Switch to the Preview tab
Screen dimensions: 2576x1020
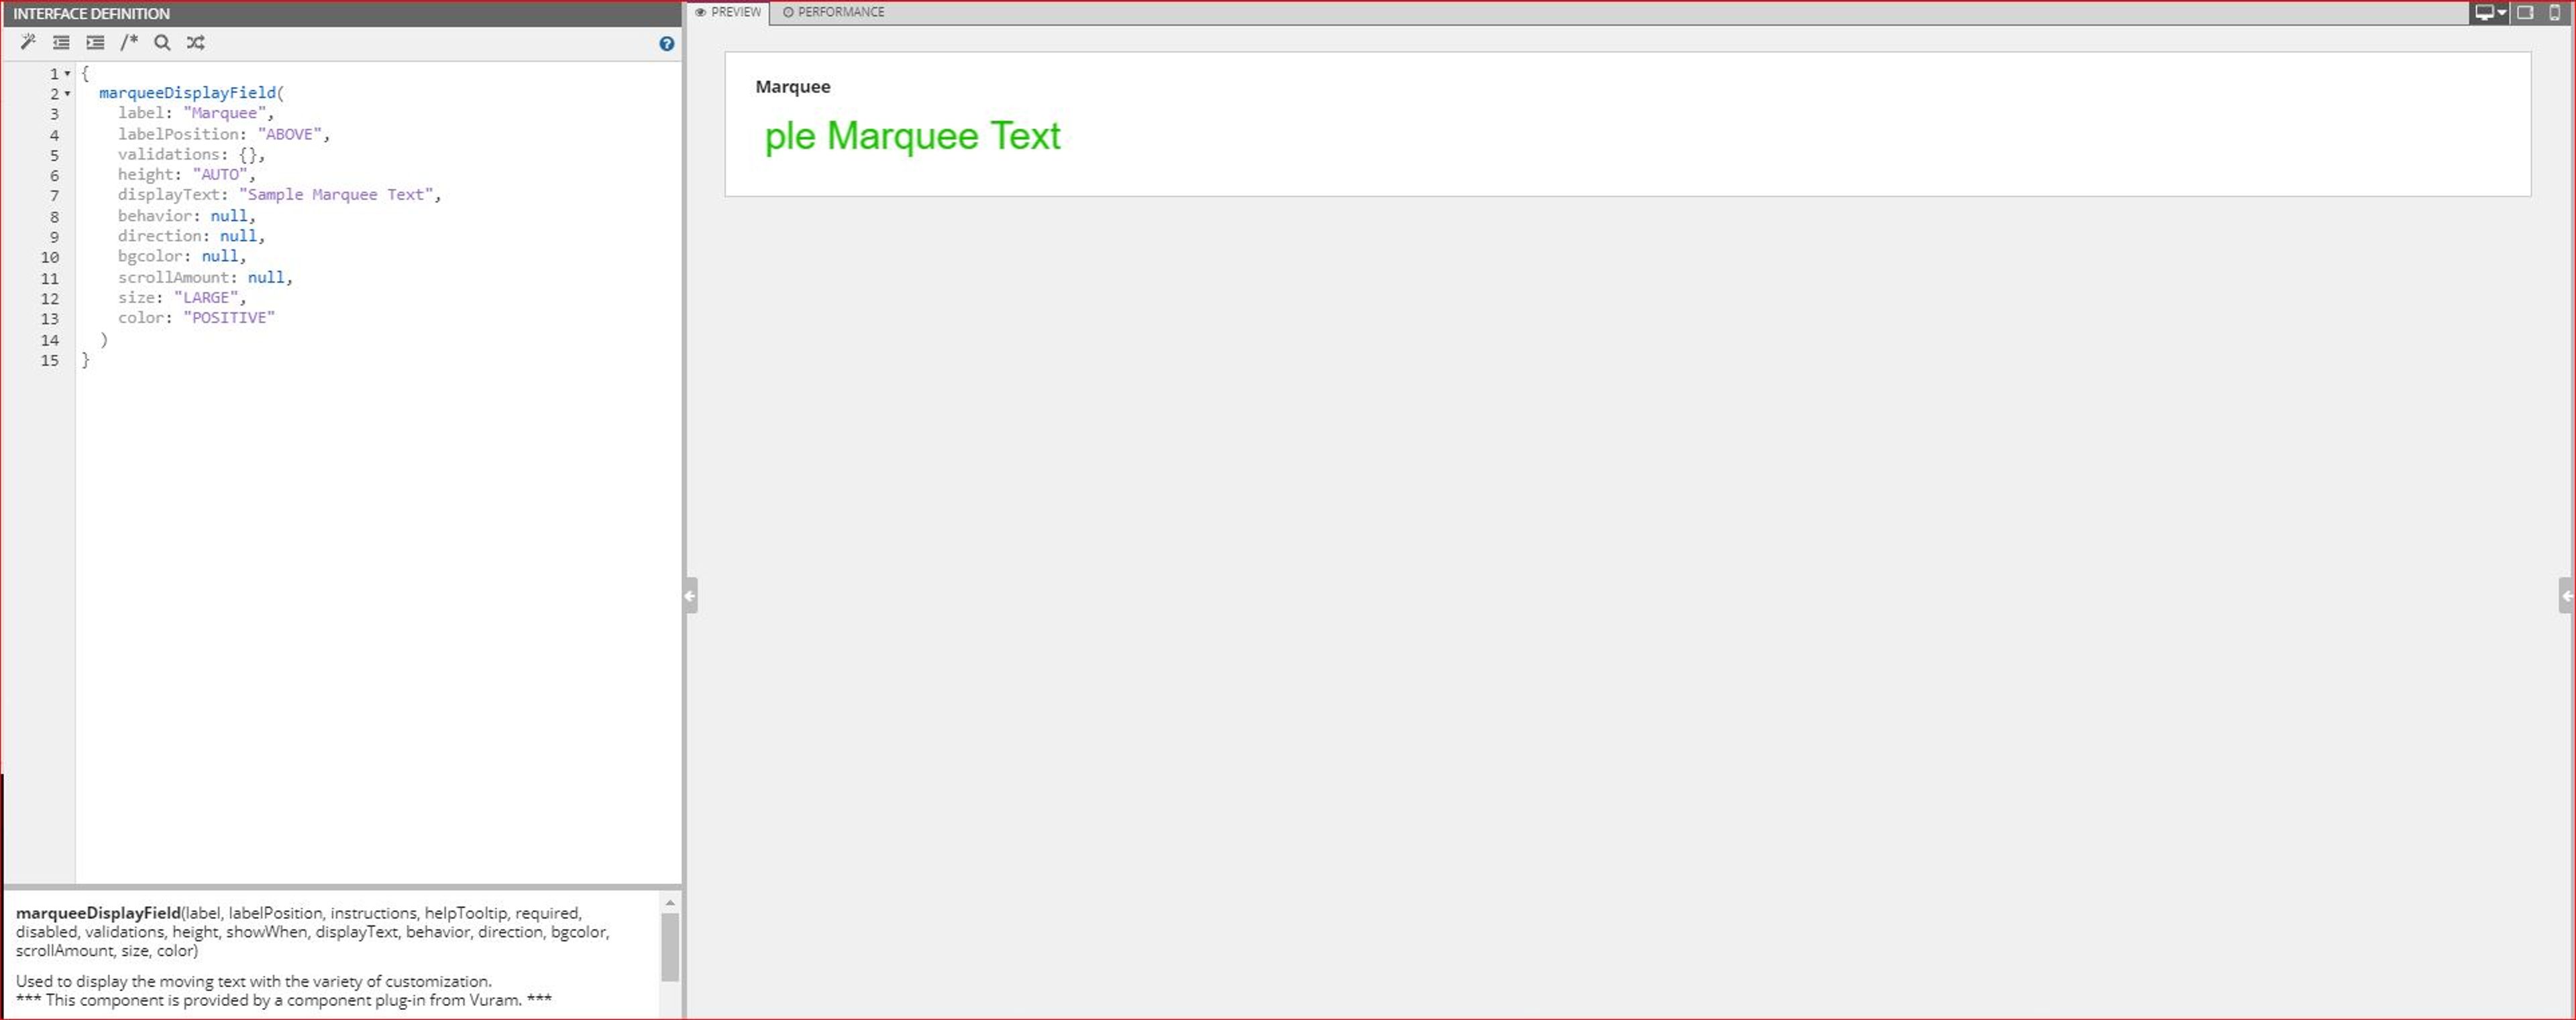click(x=728, y=12)
